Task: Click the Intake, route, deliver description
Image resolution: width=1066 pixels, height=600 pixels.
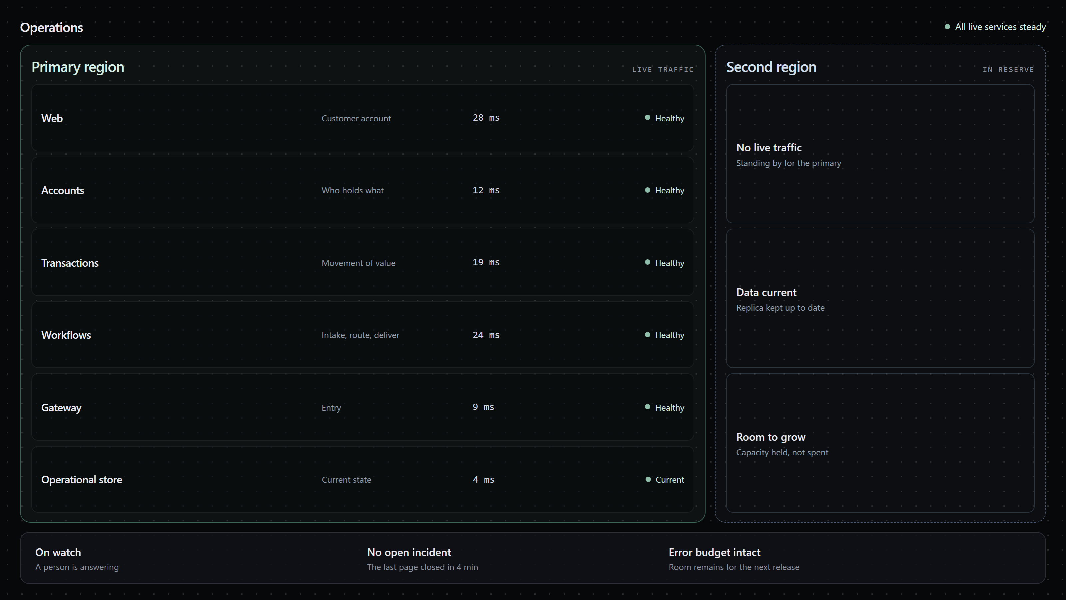Action: coord(360,335)
